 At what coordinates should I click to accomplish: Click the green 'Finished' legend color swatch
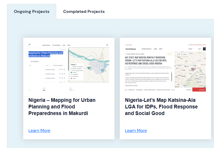(71, 73)
